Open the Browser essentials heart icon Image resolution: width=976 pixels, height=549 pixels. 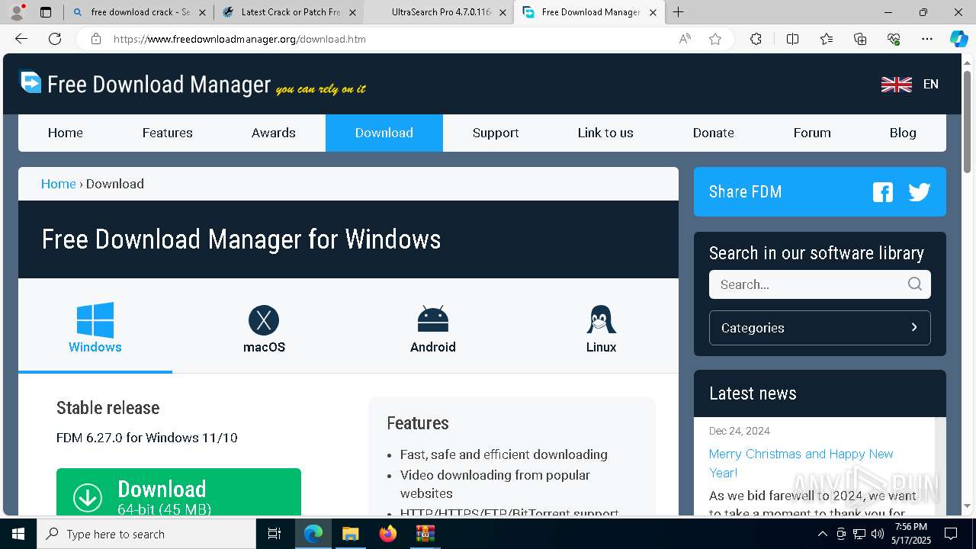(894, 39)
